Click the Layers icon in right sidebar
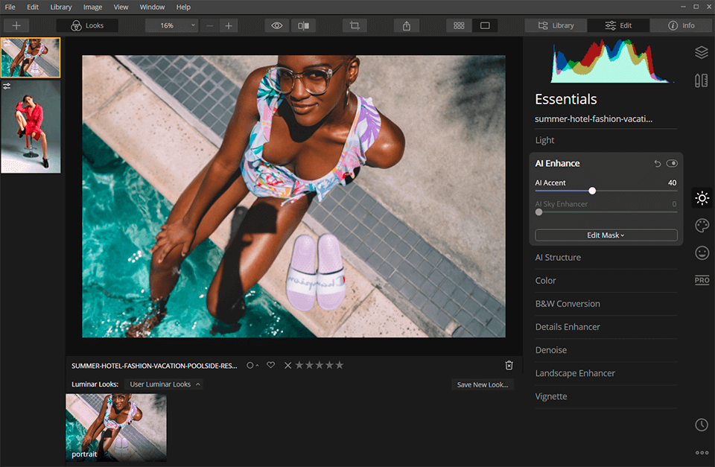The width and height of the screenshot is (715, 467). click(x=701, y=52)
